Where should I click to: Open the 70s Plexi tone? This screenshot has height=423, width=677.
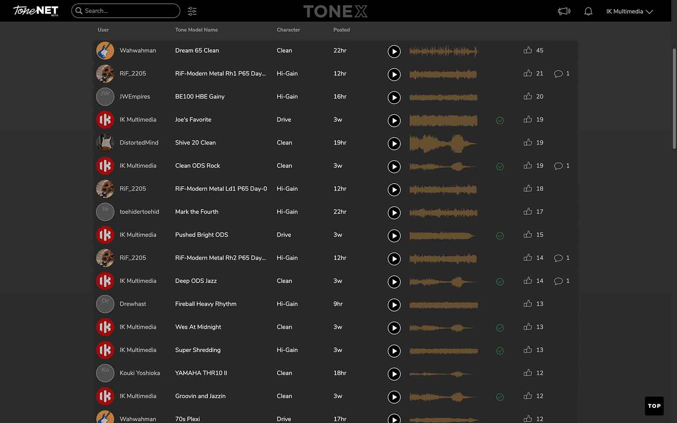pos(188,419)
